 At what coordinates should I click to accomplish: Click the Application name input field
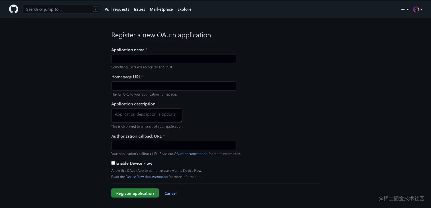(174, 59)
